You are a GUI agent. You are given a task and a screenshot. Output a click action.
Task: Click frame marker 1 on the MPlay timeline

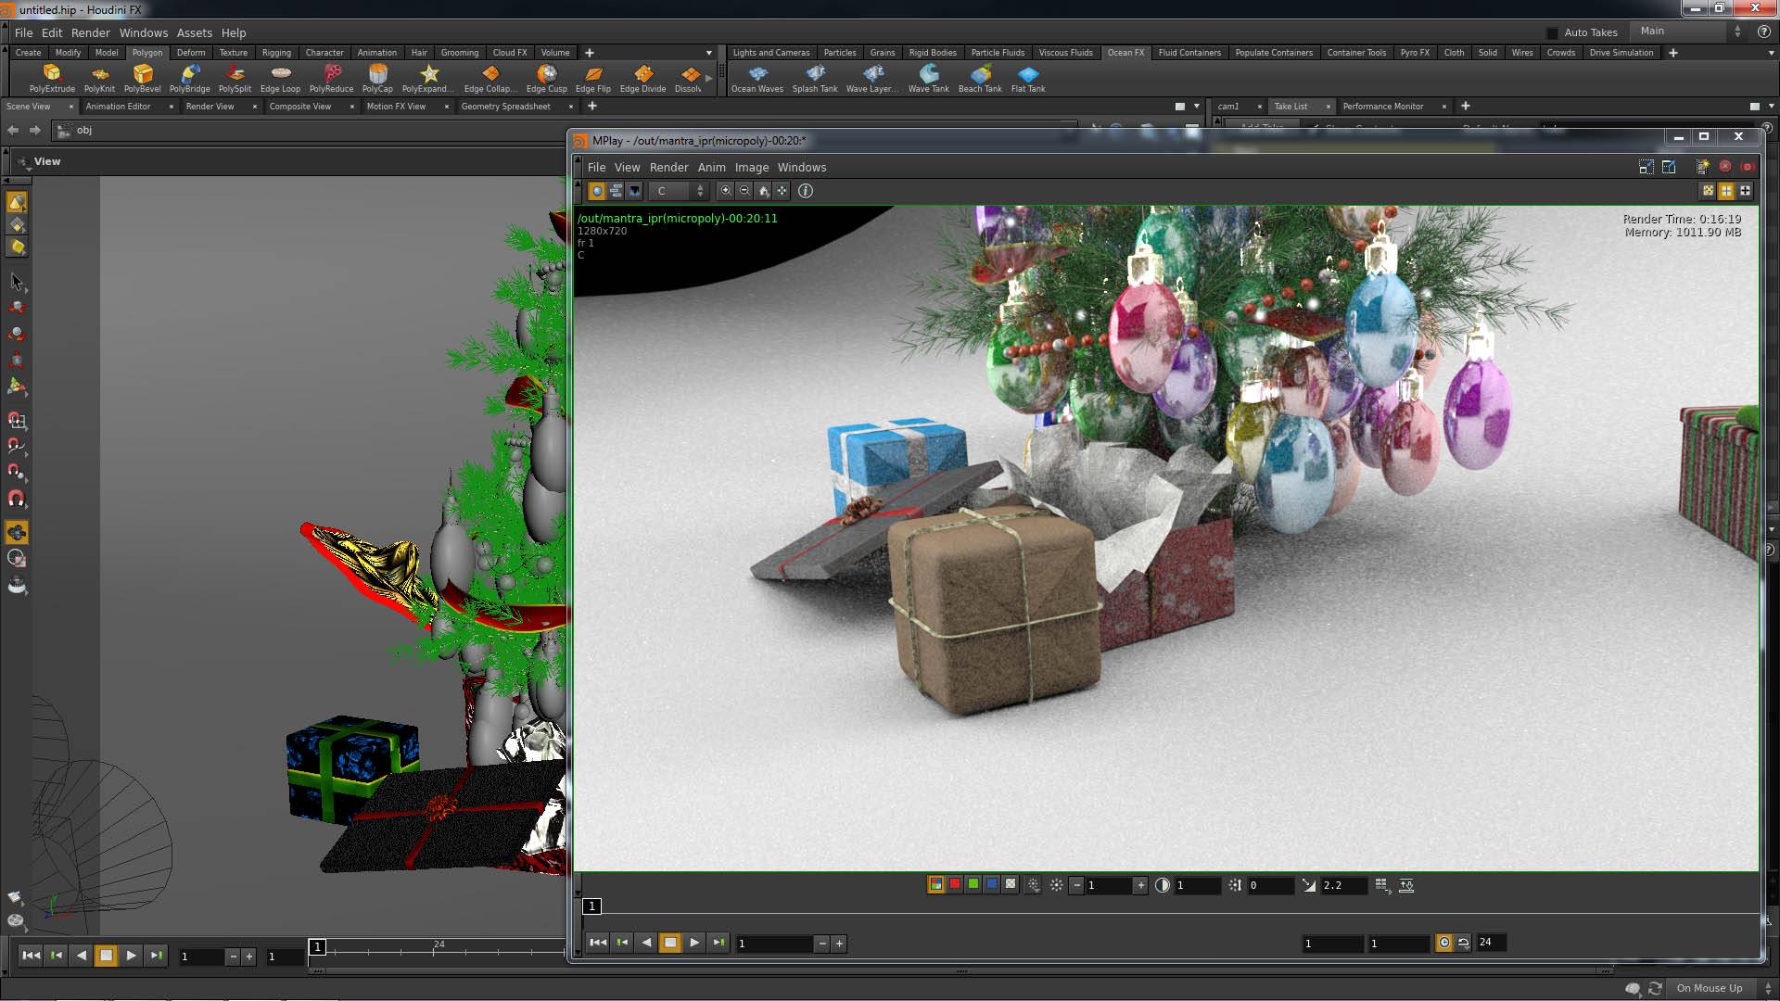[x=591, y=906]
